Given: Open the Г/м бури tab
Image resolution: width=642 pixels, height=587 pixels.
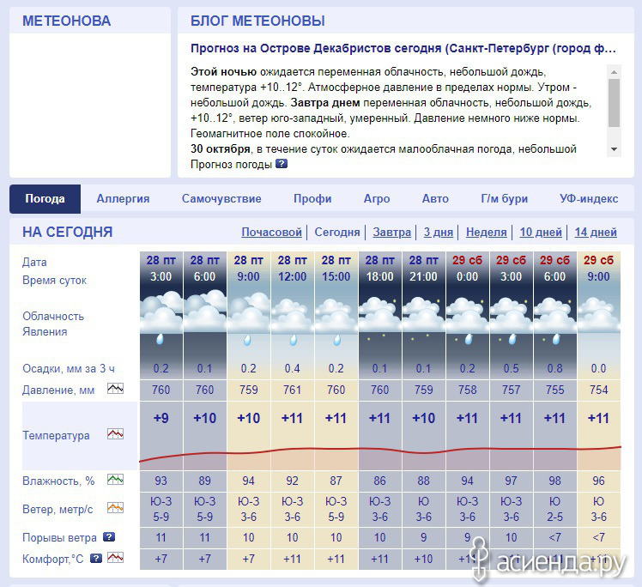Looking at the screenshot, I should pos(504,198).
